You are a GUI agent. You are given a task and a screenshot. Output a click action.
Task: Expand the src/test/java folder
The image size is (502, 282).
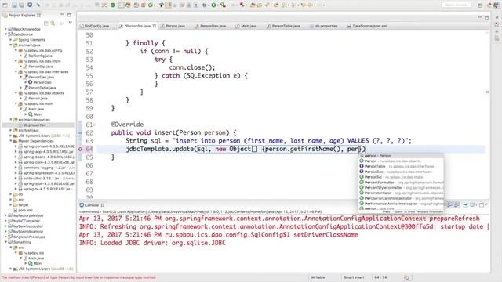coord(10,130)
